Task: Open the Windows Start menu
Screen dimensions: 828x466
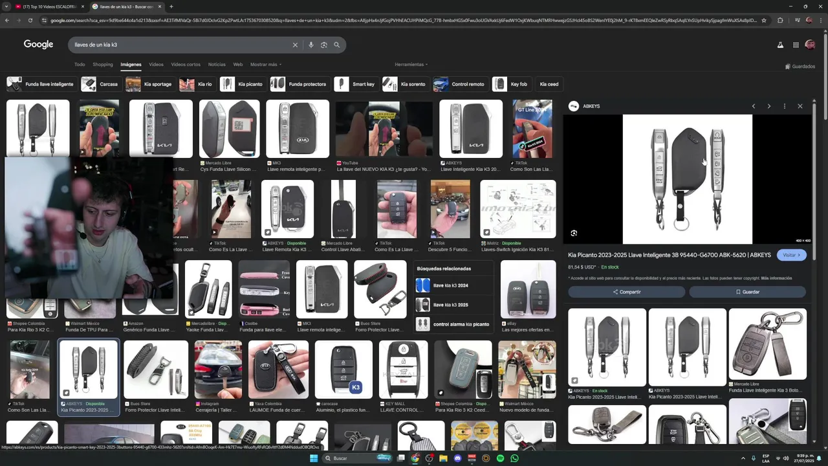Action: click(314, 458)
